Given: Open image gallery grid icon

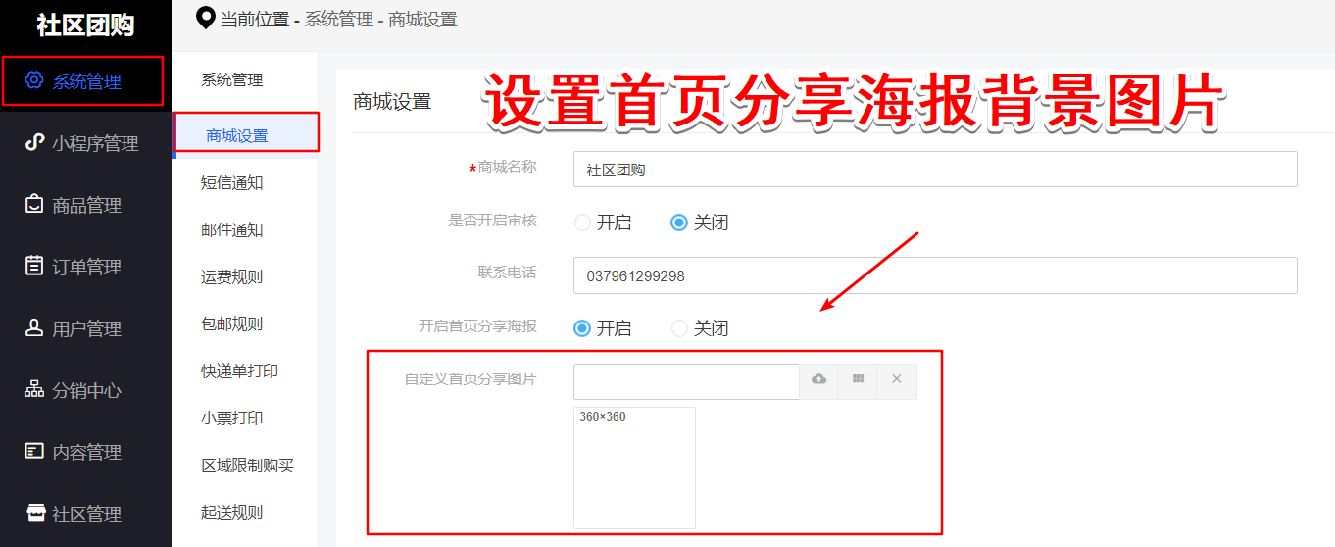Looking at the screenshot, I should coord(858,380).
